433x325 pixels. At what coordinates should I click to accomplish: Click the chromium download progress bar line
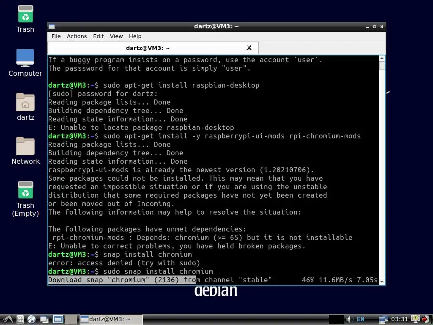213,280
